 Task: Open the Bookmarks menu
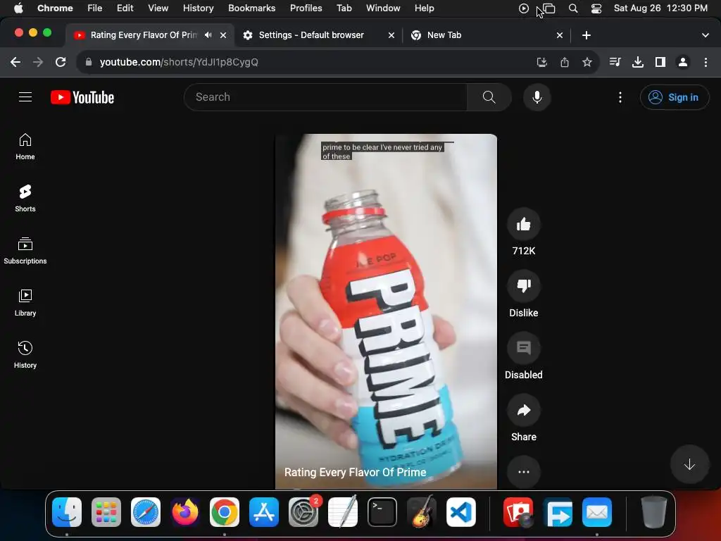251,8
